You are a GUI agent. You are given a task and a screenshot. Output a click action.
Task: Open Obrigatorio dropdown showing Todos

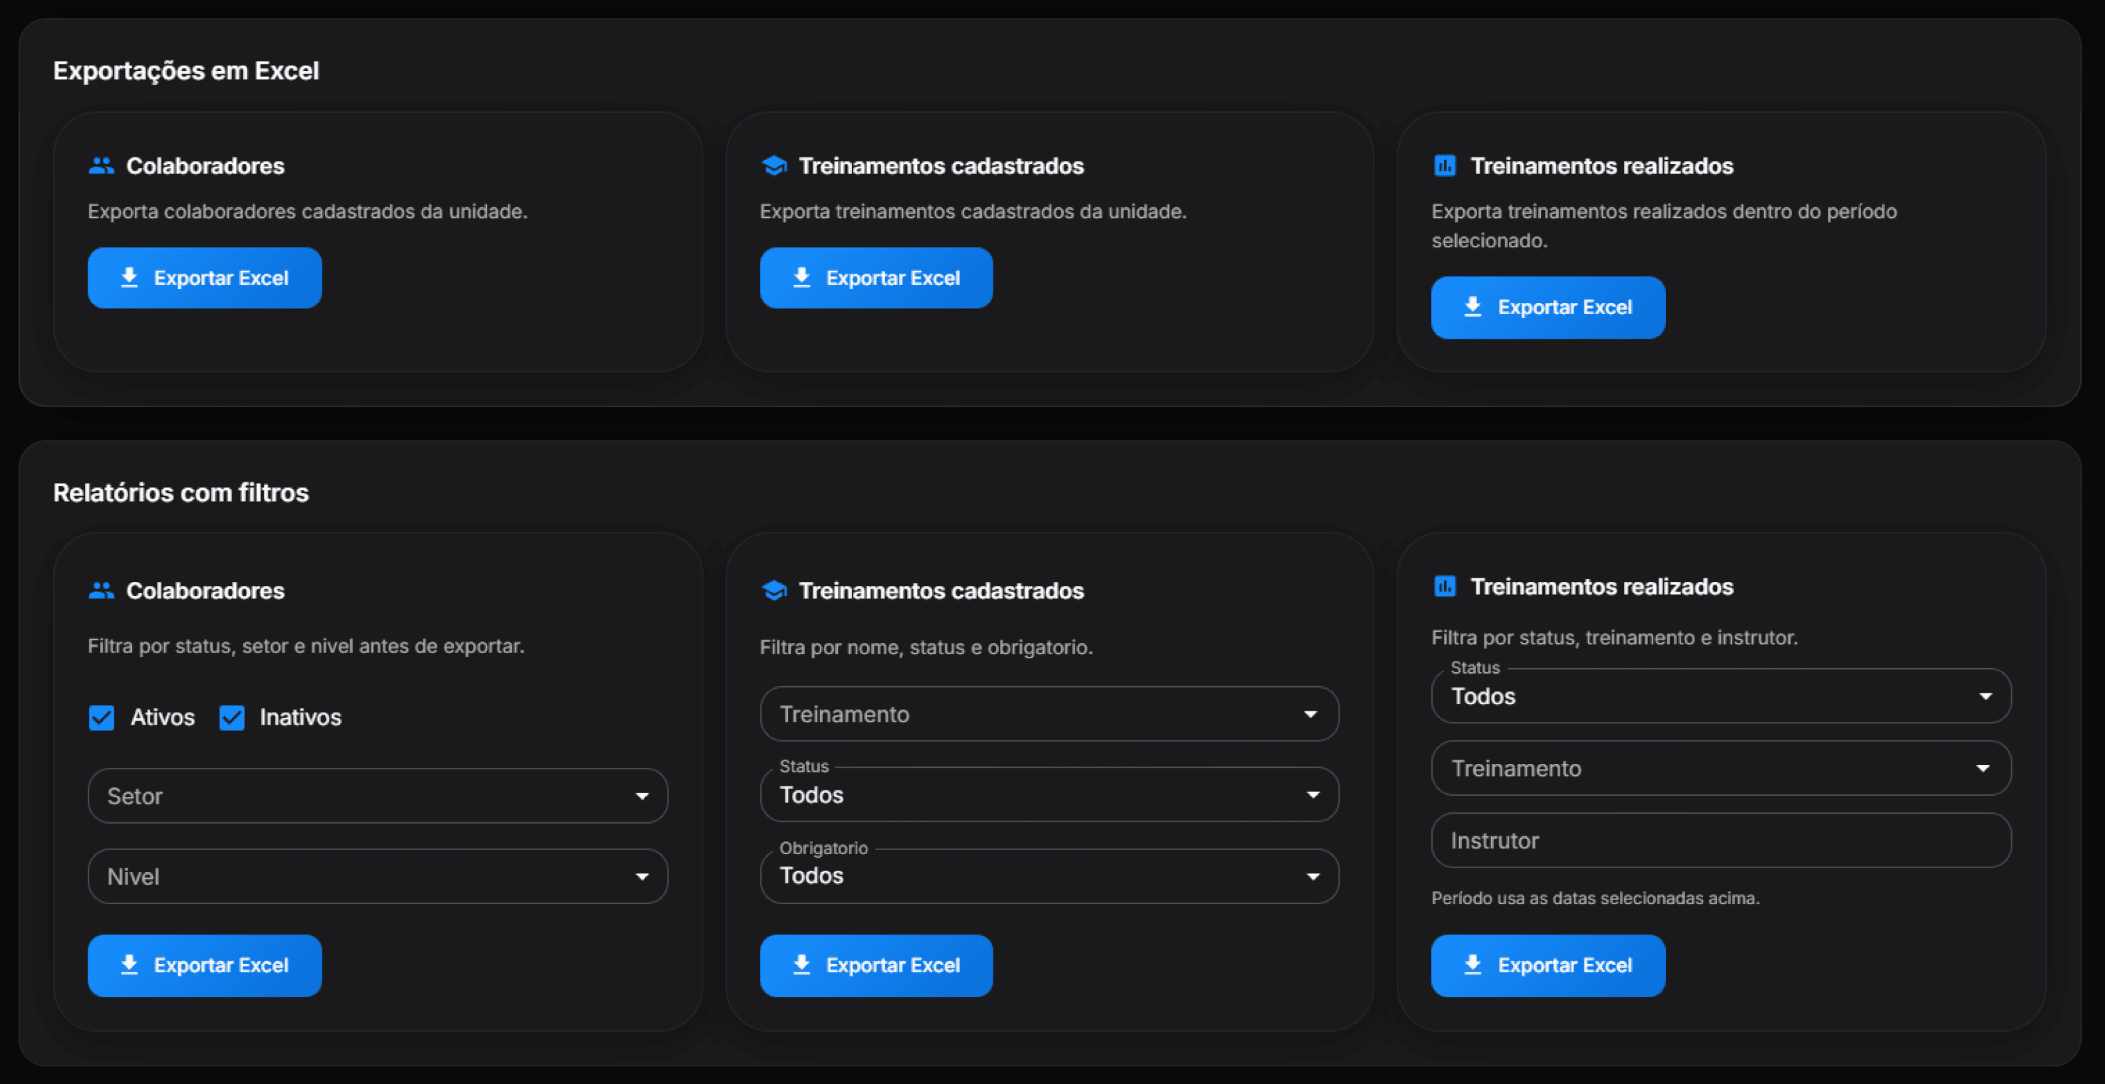[1049, 877]
